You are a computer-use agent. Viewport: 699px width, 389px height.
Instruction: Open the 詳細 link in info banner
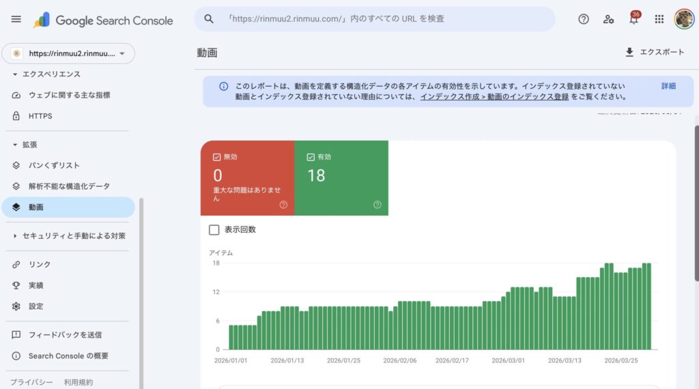tap(668, 86)
